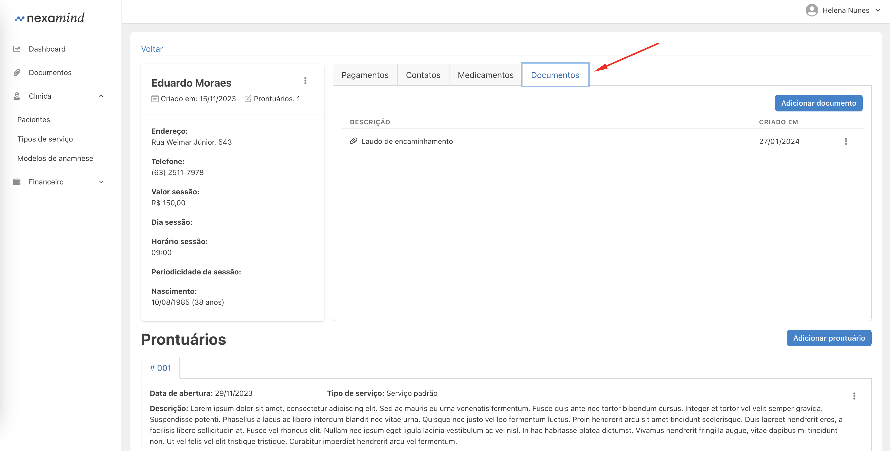Collapse the Clínica sidebar section
This screenshot has width=890, height=451.
101,96
